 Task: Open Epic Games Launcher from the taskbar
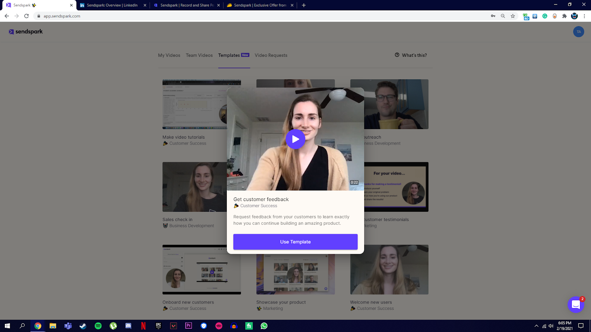[x=158, y=326]
